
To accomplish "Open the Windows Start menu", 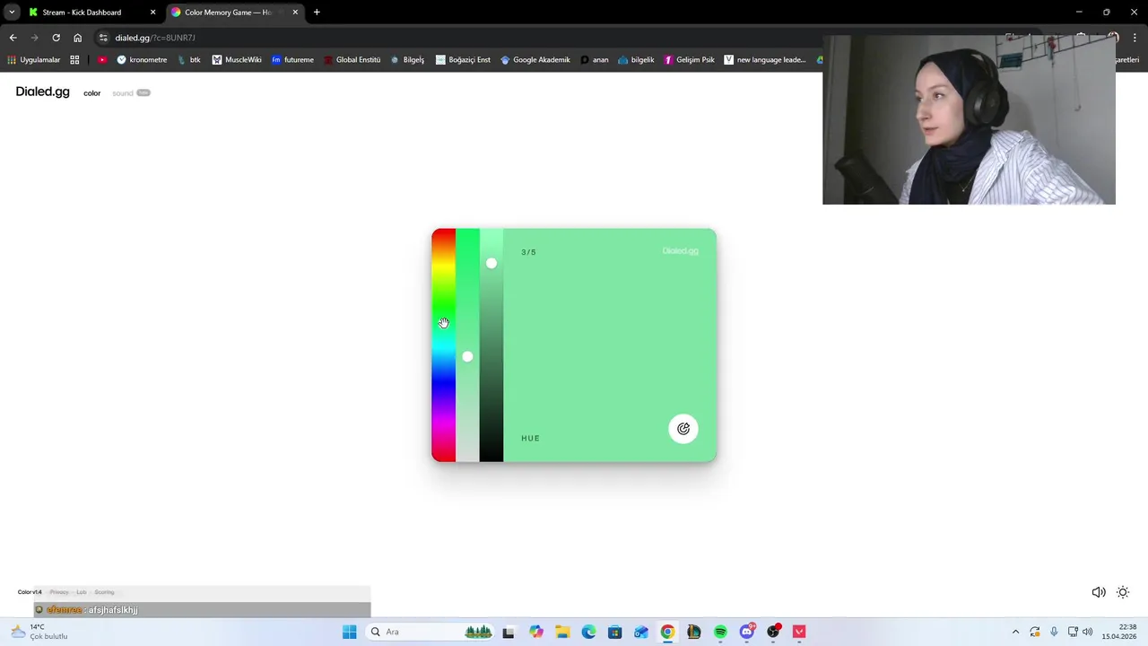I will tap(349, 632).
